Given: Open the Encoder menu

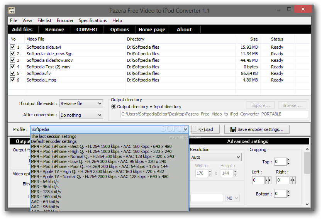Looking at the screenshot, I should tap(65, 20).
